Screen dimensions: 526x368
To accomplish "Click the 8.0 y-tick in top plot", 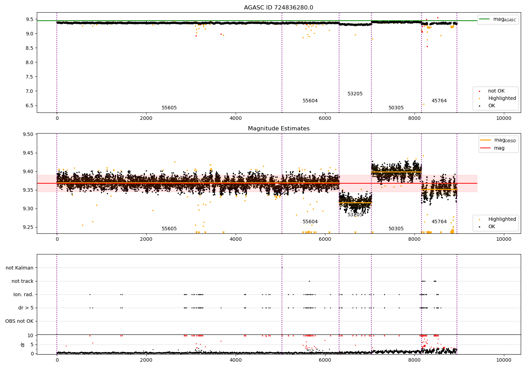I will pyautogui.click(x=29, y=62).
